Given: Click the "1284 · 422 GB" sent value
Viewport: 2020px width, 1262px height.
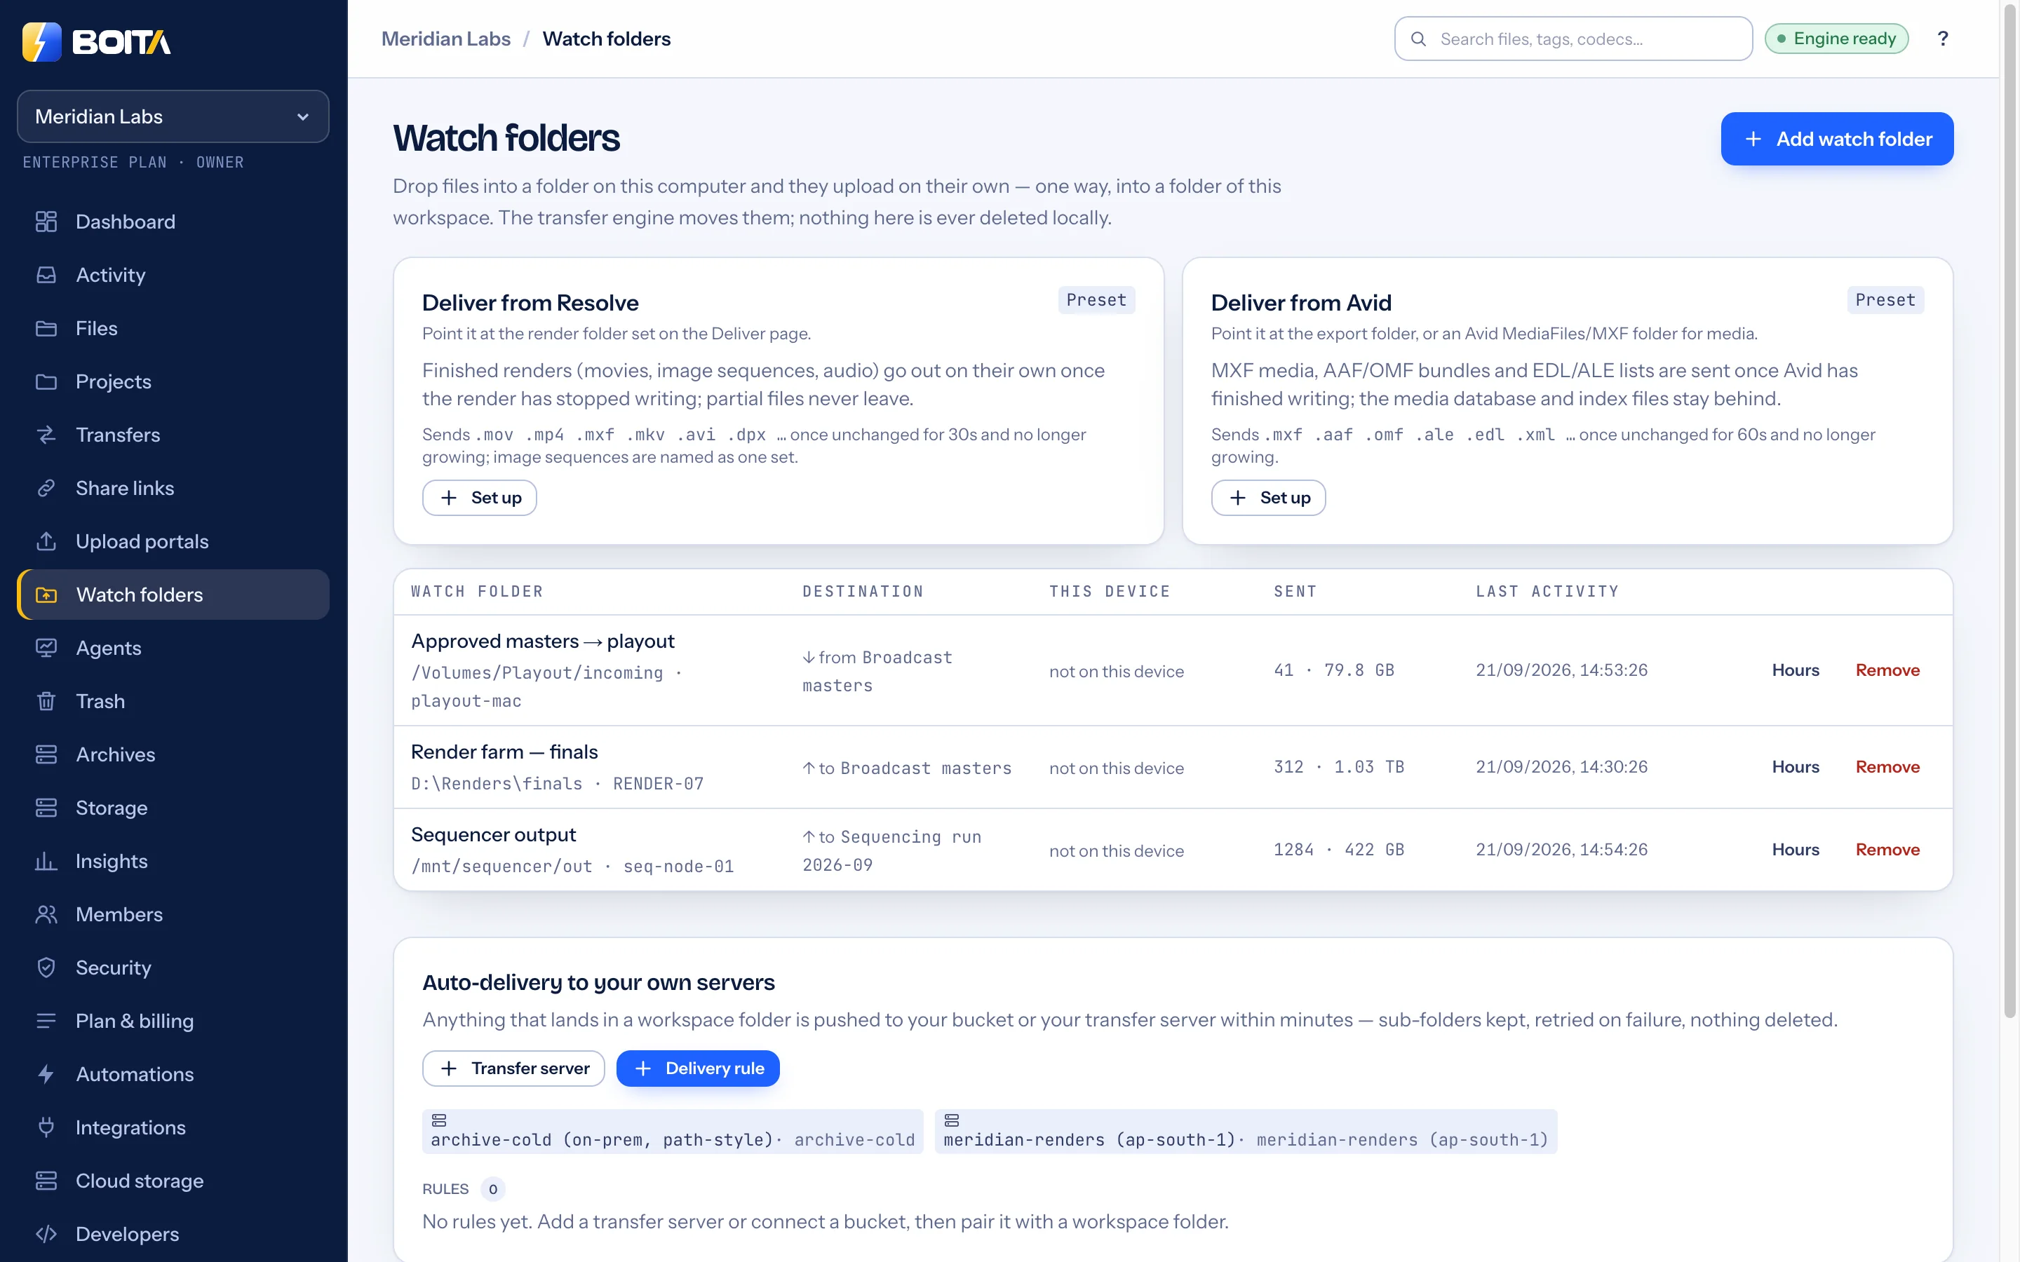Looking at the screenshot, I should tap(1339, 850).
